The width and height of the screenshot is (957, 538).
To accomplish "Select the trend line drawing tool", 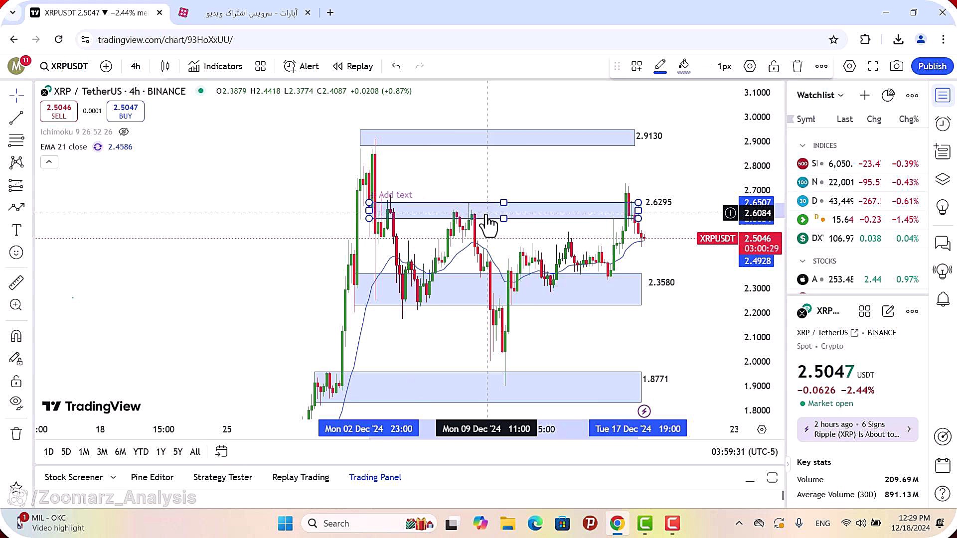I will pyautogui.click(x=16, y=118).
